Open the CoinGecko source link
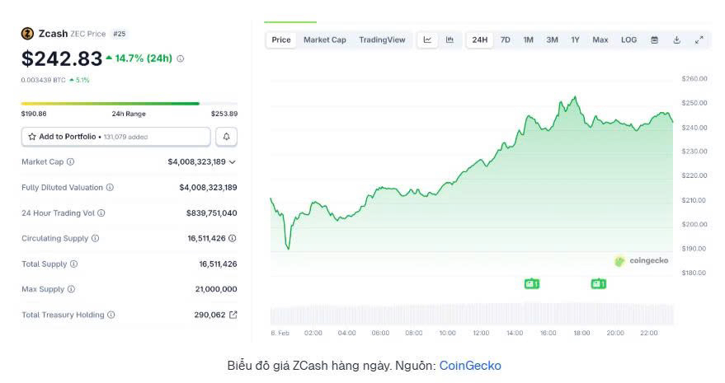This screenshot has height=383, width=725. coord(470,366)
